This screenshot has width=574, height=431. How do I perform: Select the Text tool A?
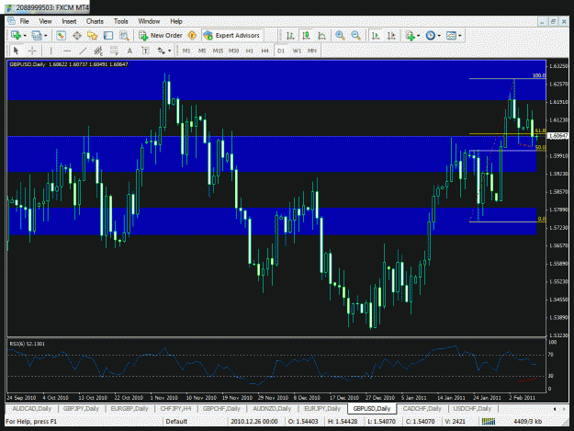coord(129,51)
